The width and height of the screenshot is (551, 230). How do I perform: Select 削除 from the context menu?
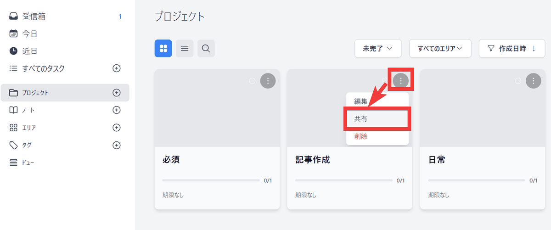360,136
